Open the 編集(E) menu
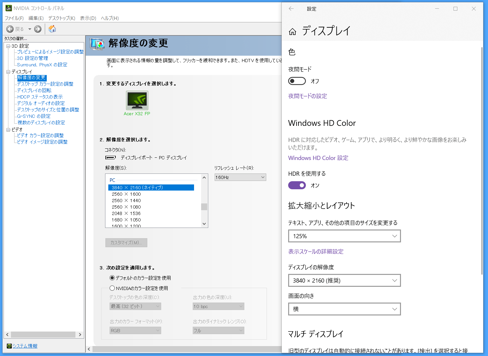The height and width of the screenshot is (356, 488). click(36, 18)
